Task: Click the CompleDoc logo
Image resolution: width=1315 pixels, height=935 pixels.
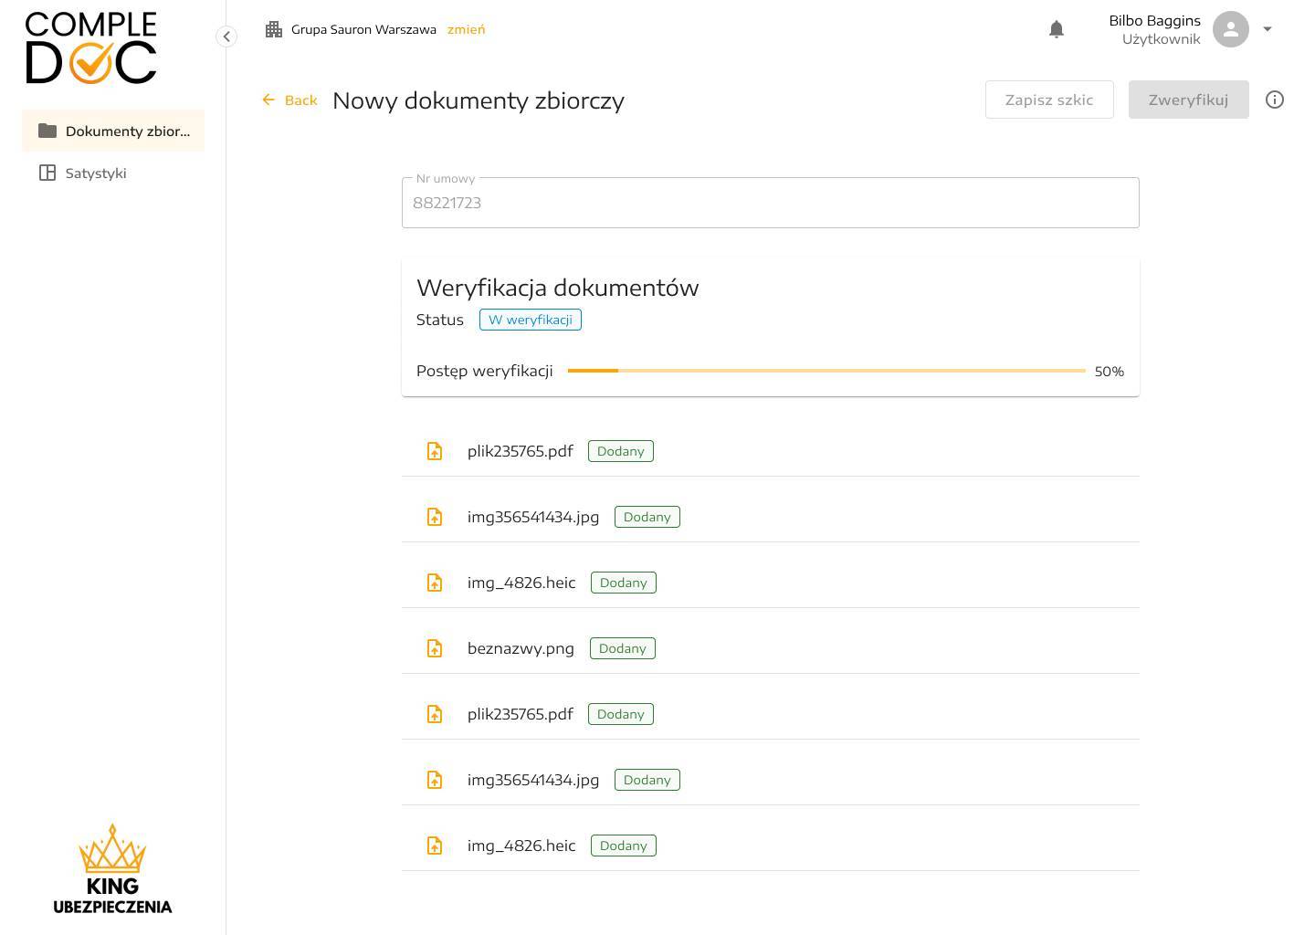Action: [91, 48]
